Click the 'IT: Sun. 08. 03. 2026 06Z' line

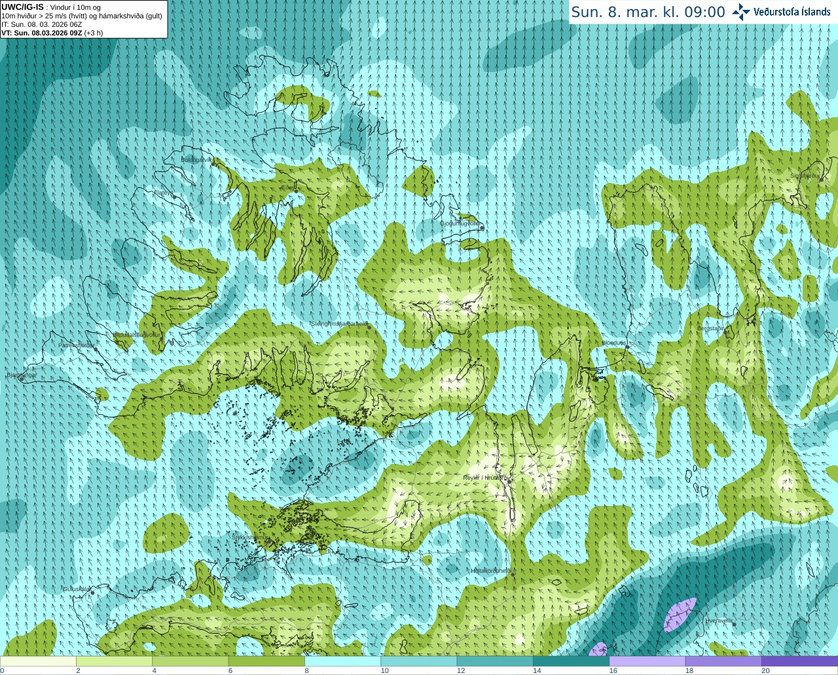41,24
